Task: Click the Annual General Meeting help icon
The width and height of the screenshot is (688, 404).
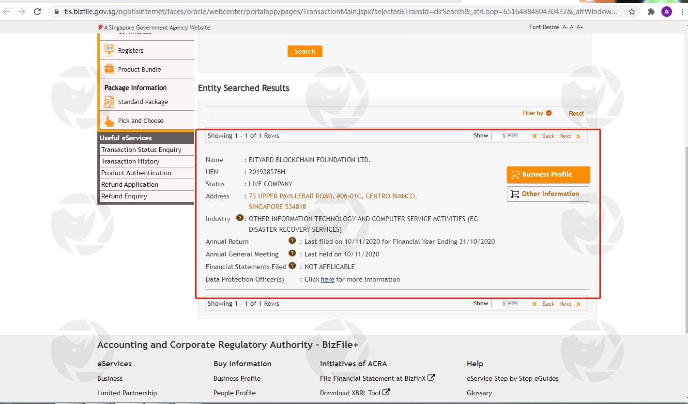Action: [x=292, y=253]
